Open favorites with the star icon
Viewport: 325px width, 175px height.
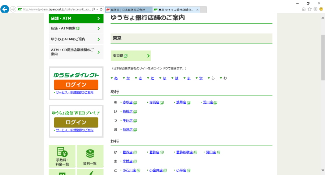(x=309, y=9)
